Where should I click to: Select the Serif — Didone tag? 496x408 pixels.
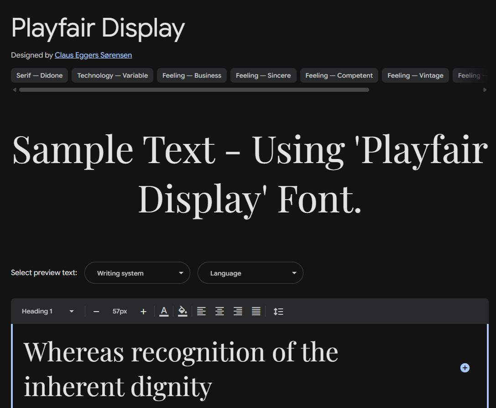[40, 75]
